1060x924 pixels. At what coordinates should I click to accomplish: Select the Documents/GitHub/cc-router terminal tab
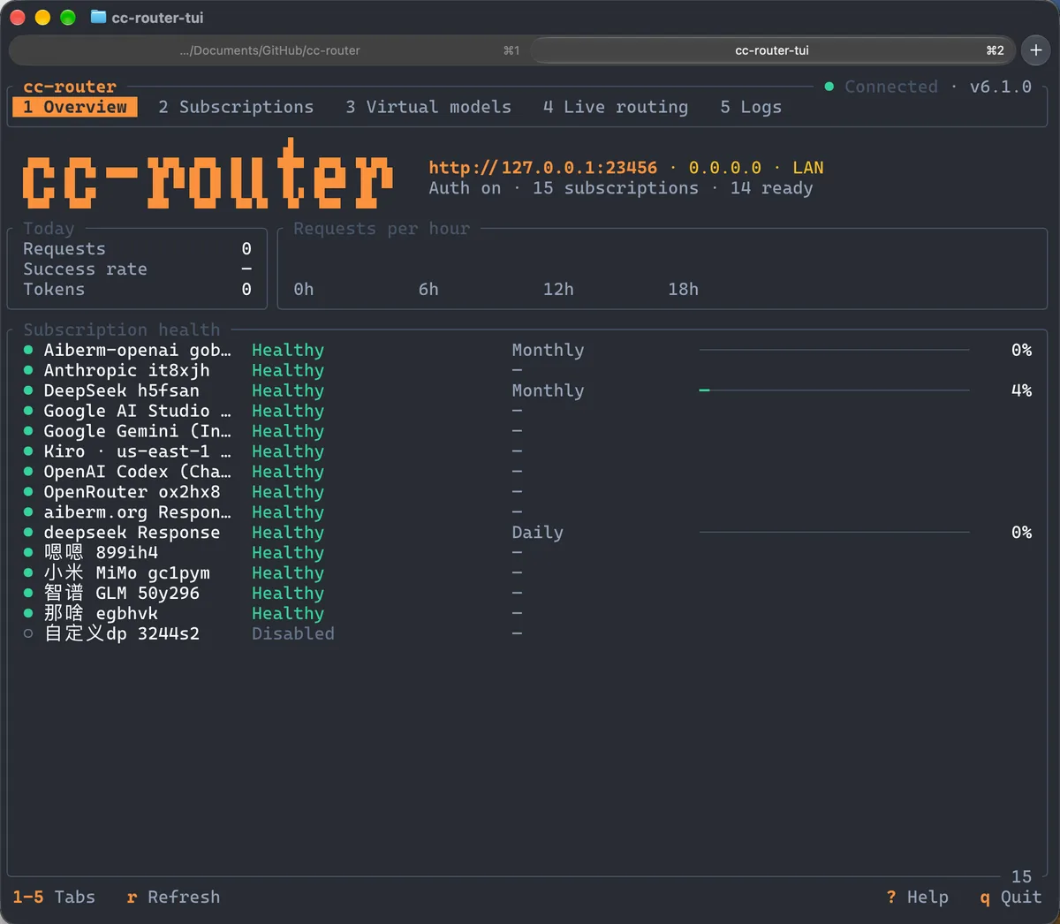[269, 50]
